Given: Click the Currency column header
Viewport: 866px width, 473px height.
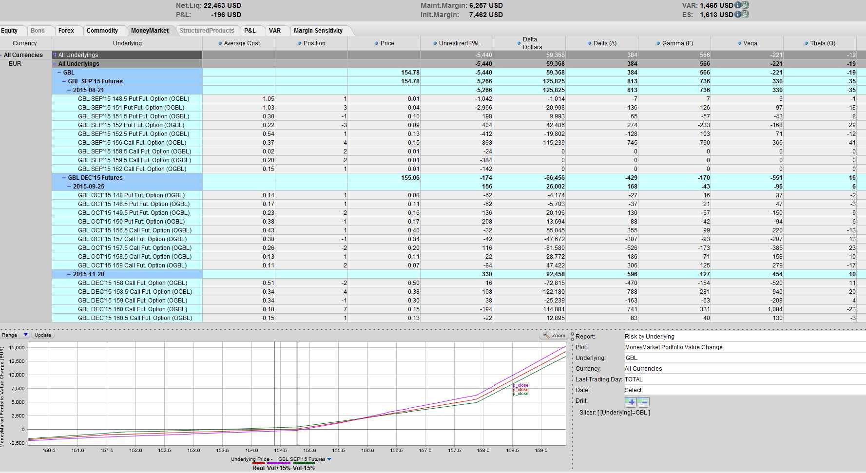Looking at the screenshot, I should (25, 43).
